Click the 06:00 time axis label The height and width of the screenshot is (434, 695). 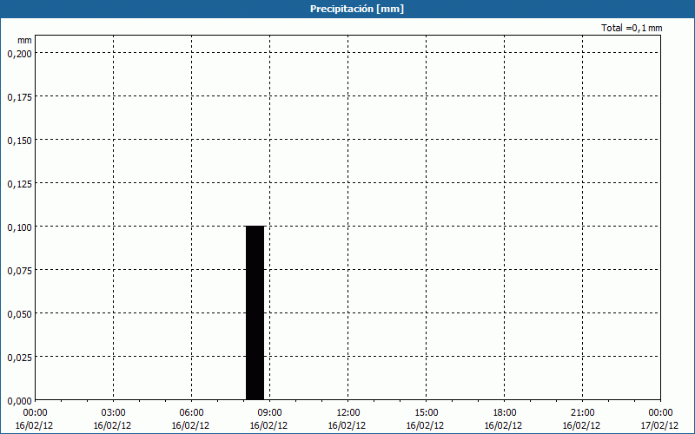pyautogui.click(x=191, y=412)
